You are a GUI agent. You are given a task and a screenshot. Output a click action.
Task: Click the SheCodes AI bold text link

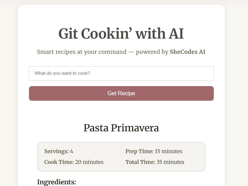188,52
